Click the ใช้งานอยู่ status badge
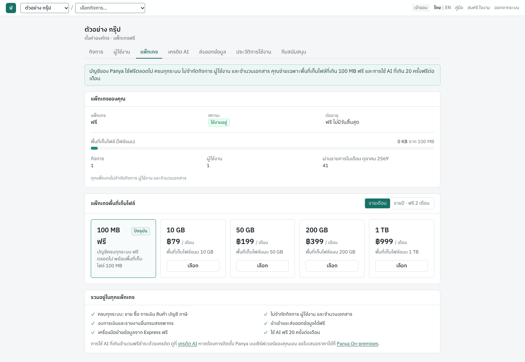Image resolution: width=525 pixels, height=362 pixels. [x=219, y=122]
